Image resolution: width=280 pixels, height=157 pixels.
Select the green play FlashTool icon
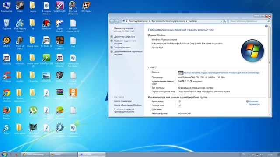(x=46, y=59)
